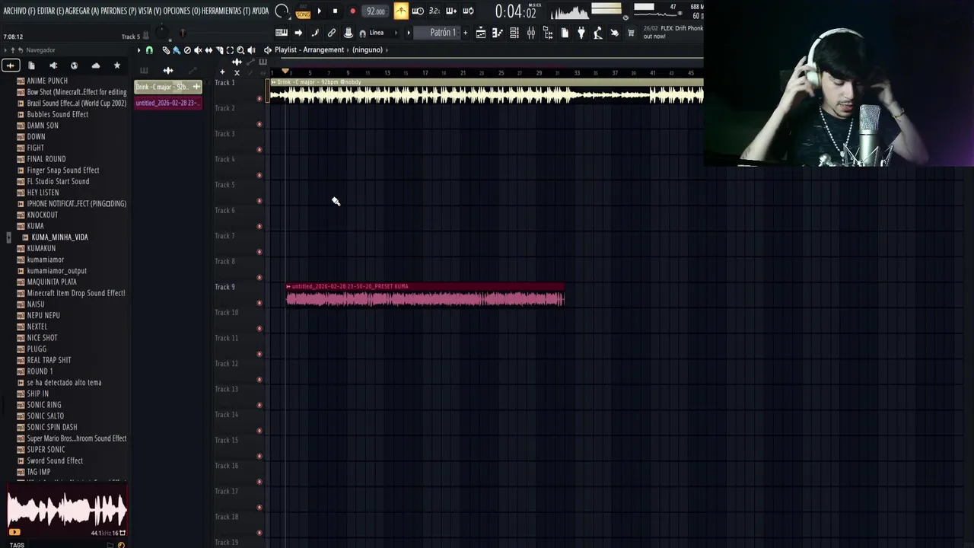Image resolution: width=974 pixels, height=548 pixels.
Task: Open the Playlist options menu arrow
Action: pyautogui.click(x=138, y=50)
